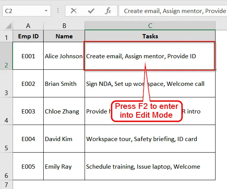Click the Select All corner triangle
The width and height of the screenshot is (227, 189).
point(8,26)
